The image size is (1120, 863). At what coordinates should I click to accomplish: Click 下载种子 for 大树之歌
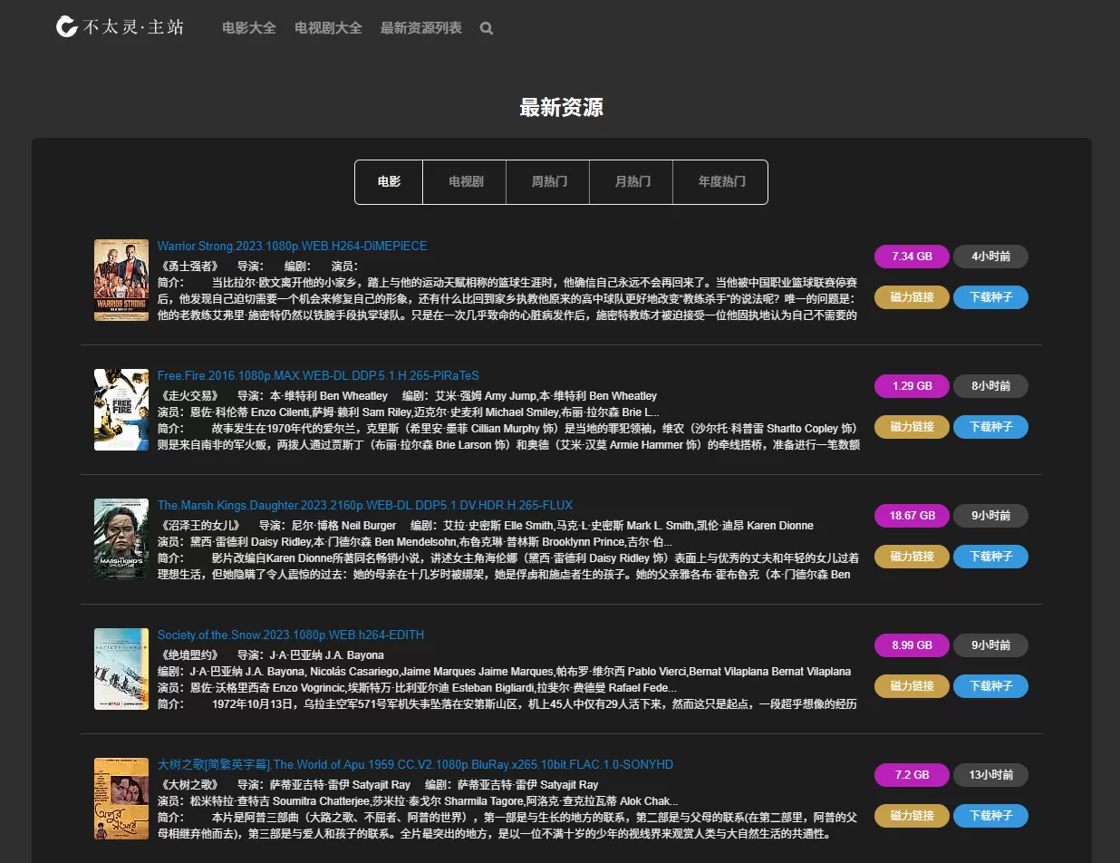pos(990,815)
